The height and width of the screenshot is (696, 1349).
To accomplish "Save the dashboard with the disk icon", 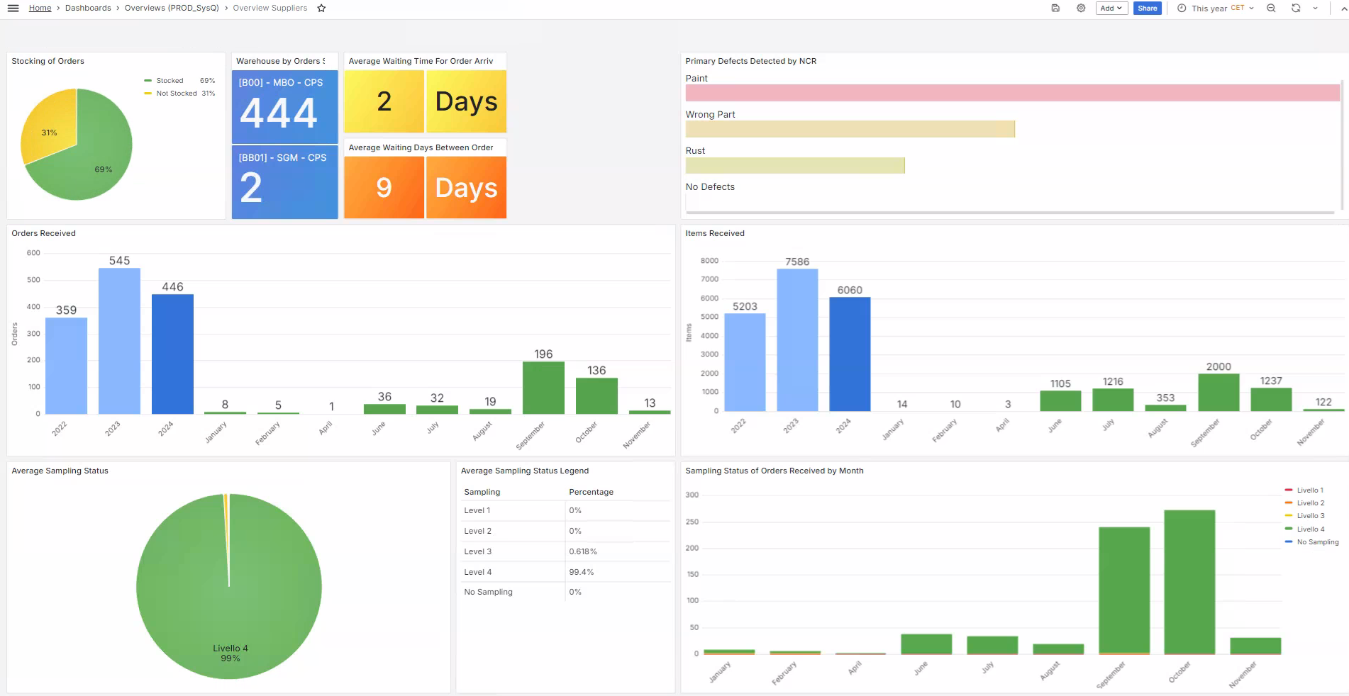I will point(1055,9).
